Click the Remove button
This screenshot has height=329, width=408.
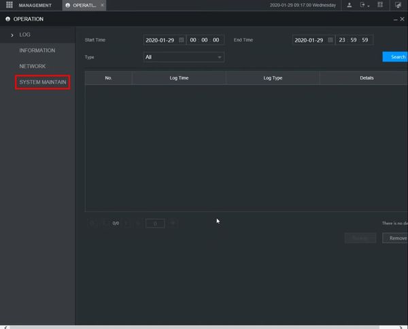click(396, 238)
